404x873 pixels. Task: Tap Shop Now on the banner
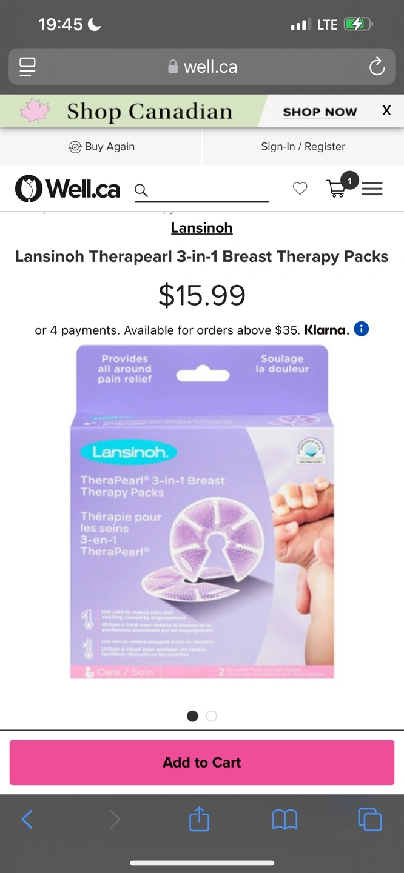coord(320,112)
